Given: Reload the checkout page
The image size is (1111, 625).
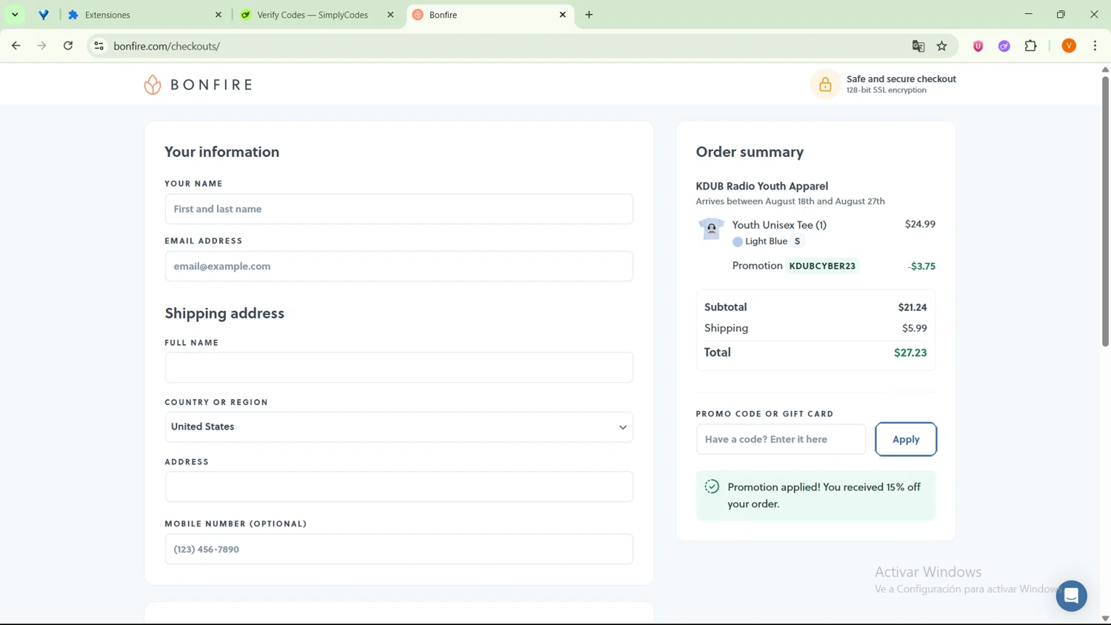Looking at the screenshot, I should click(68, 46).
